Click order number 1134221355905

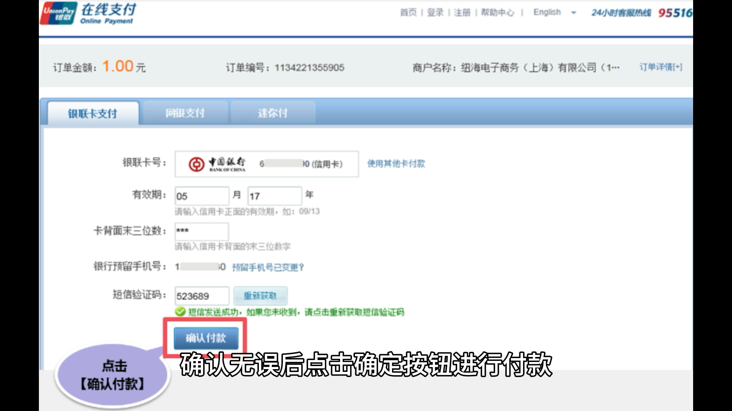pos(309,68)
